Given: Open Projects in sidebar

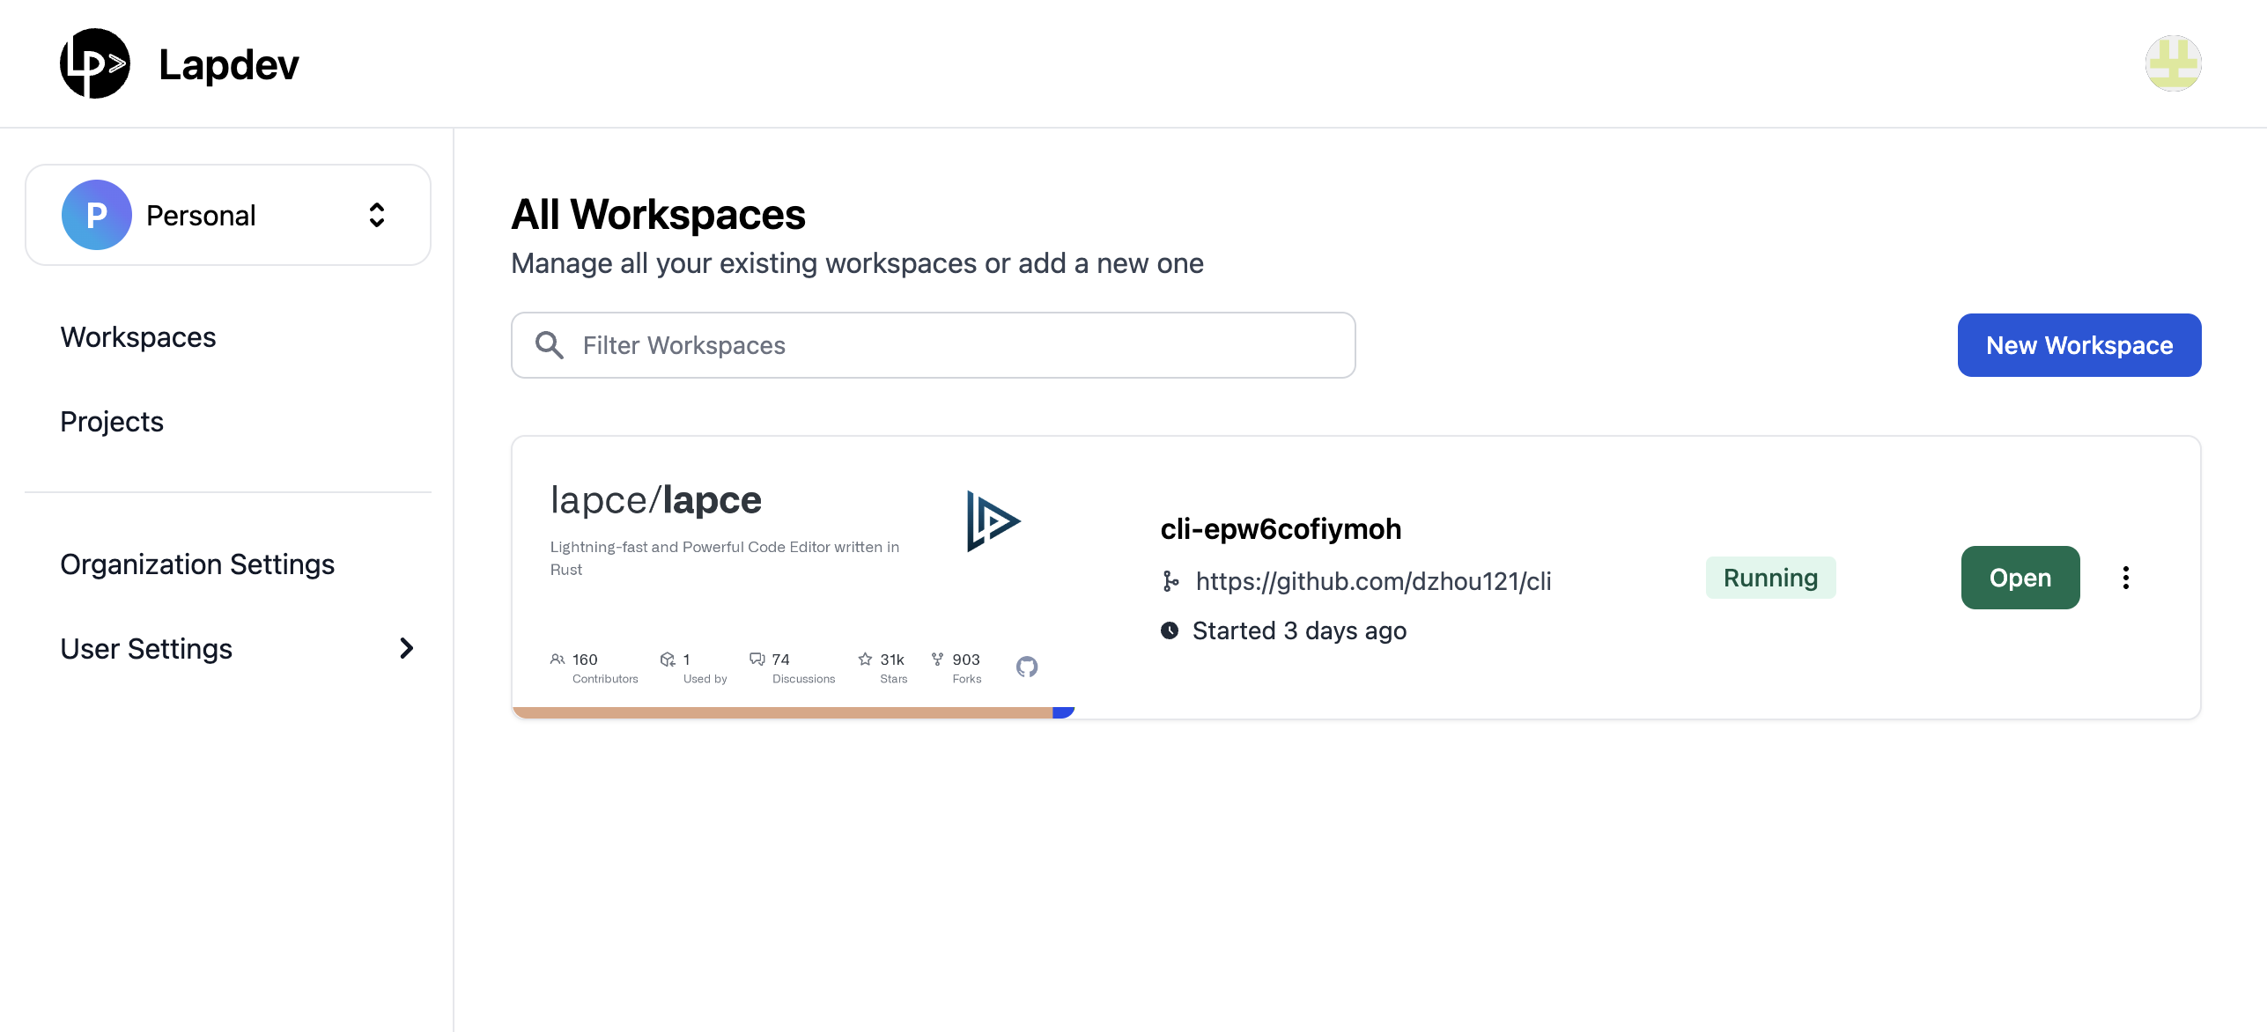Looking at the screenshot, I should tap(112, 422).
